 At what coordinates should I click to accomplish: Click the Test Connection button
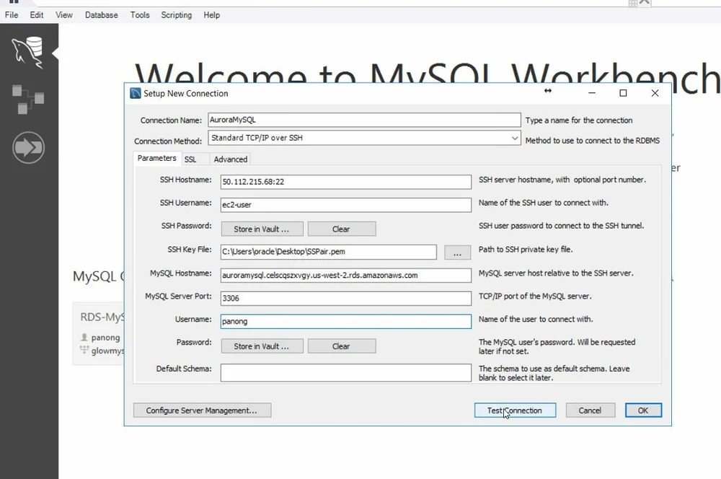coord(515,410)
